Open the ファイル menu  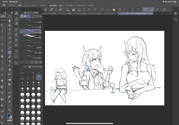click(x=12, y=5)
